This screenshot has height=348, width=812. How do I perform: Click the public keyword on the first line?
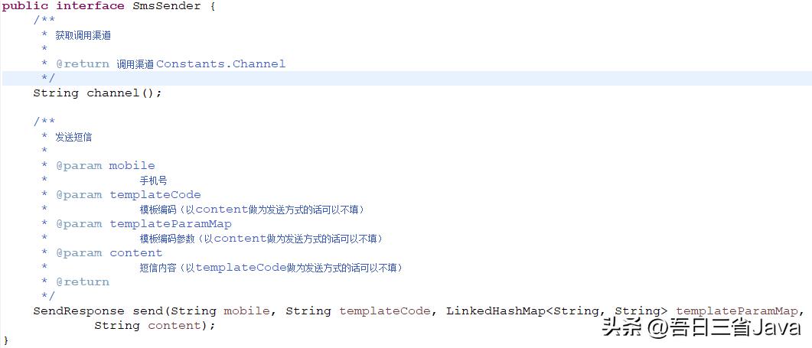[x=25, y=6]
